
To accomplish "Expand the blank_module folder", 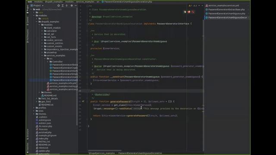I will 42,28.
